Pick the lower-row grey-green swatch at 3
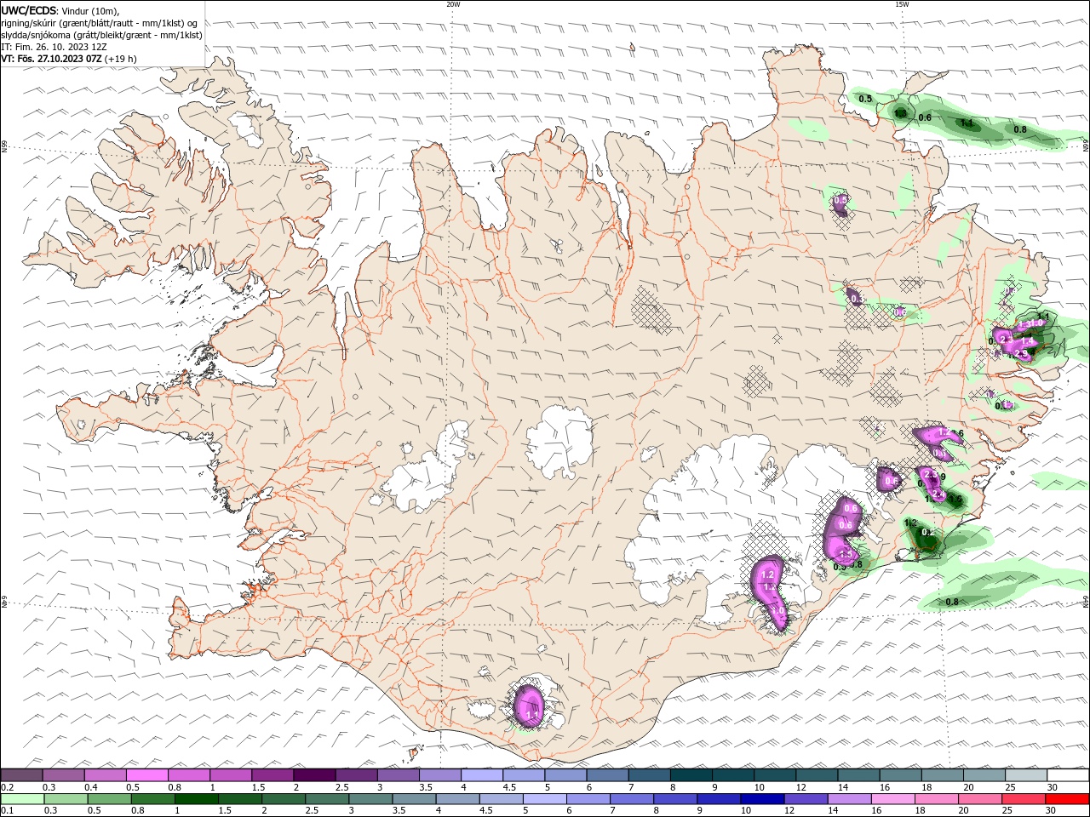Screen dimensions: 1090x817 (x=370, y=799)
